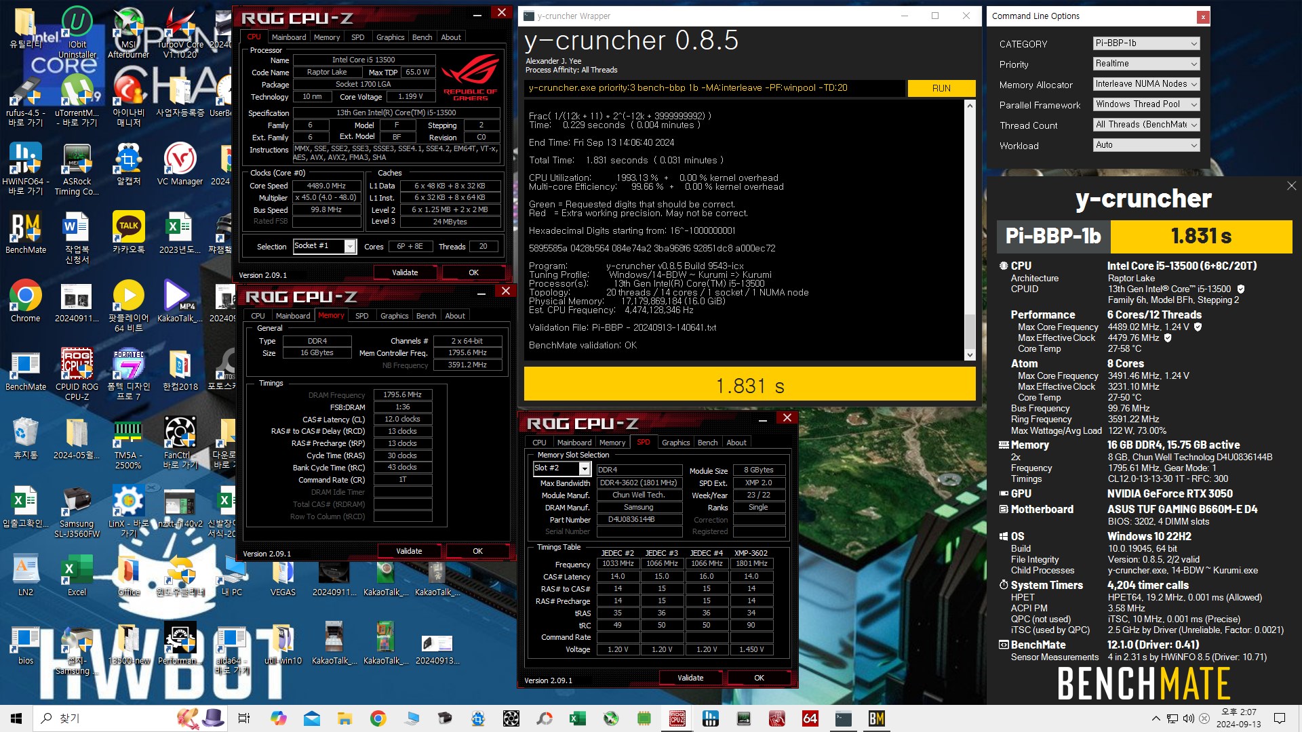Switch to Mainboard tab in processor CPU-Z window

point(289,37)
